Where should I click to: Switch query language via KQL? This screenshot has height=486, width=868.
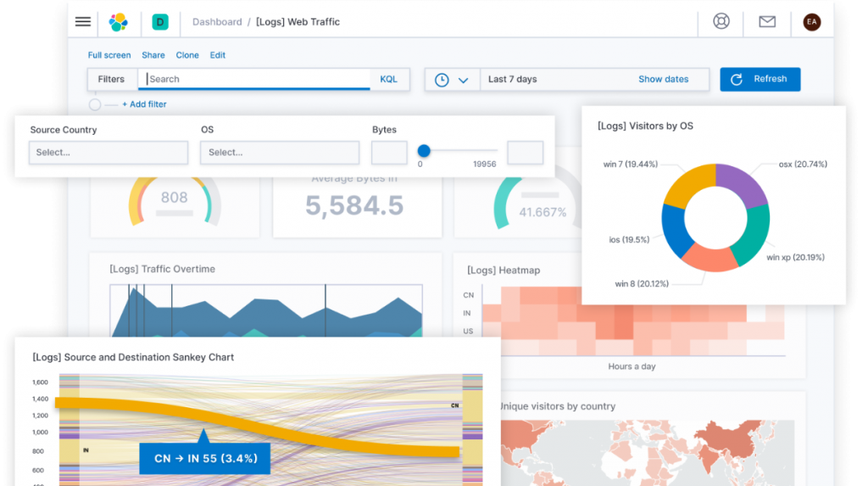(x=388, y=79)
